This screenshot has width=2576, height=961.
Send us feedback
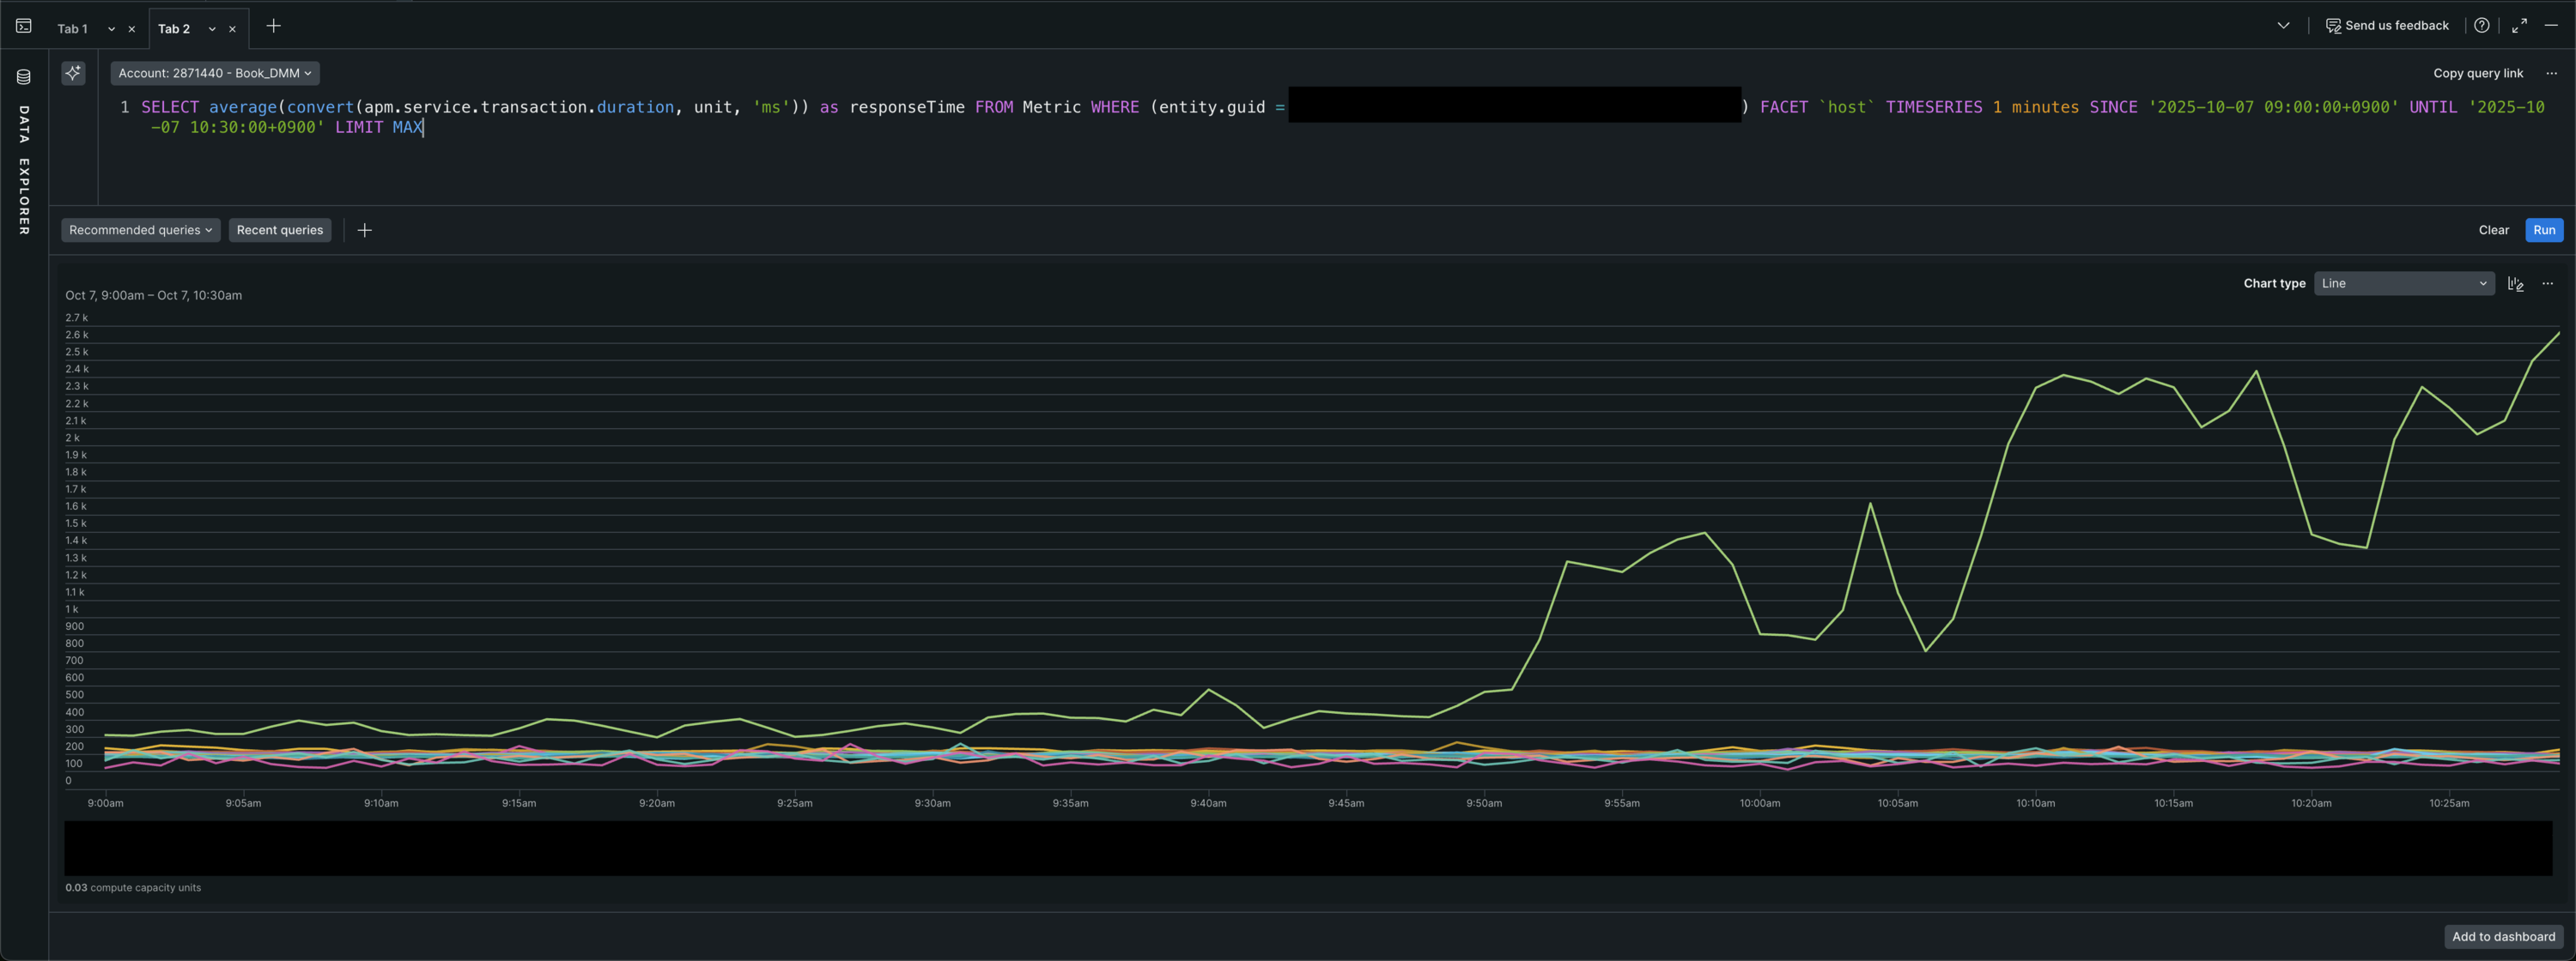tap(2387, 26)
